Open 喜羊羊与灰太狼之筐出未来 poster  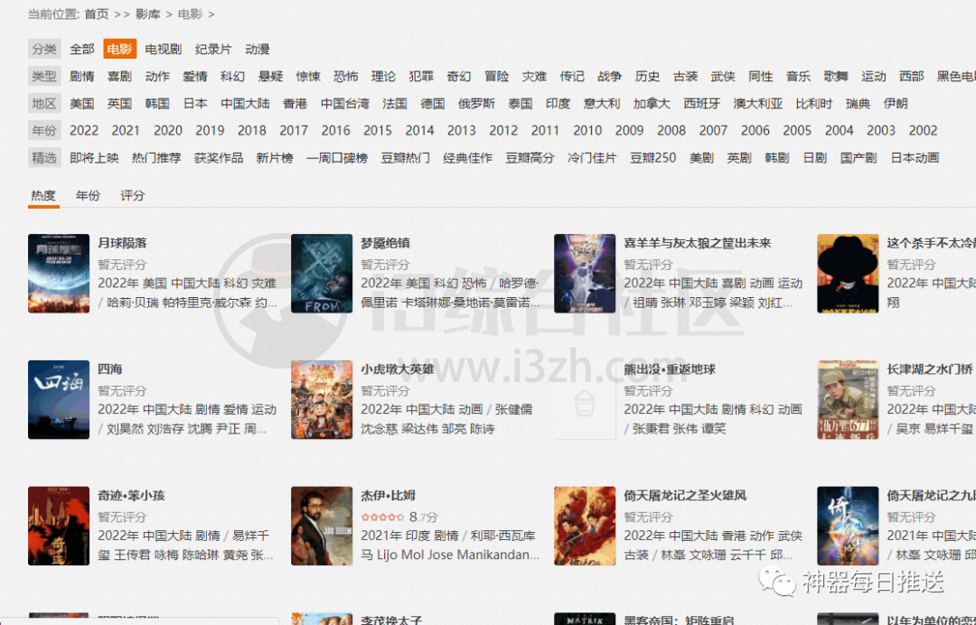pos(585,273)
